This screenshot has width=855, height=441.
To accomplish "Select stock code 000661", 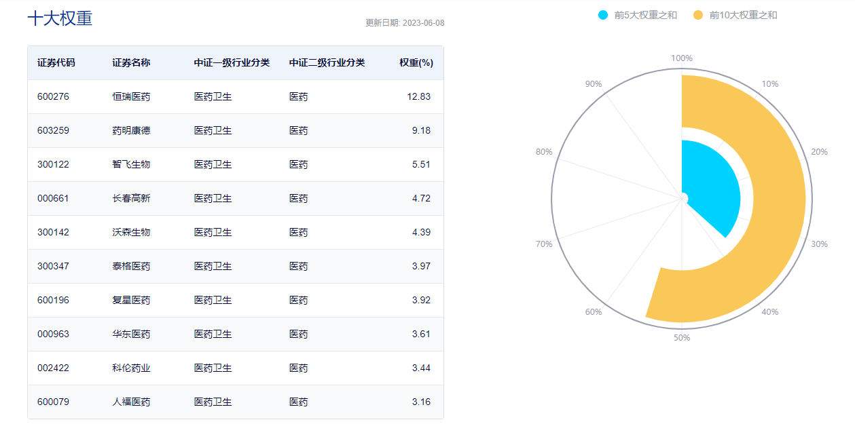I will coord(53,199).
